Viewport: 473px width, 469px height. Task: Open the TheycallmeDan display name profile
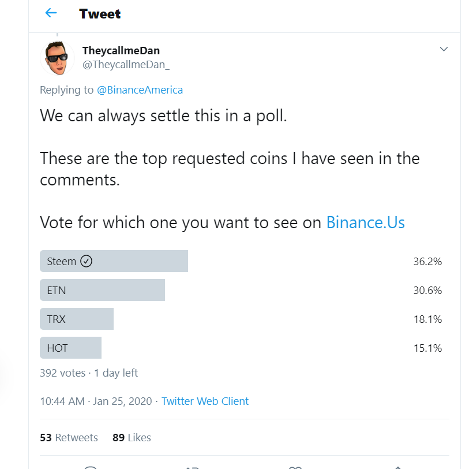click(121, 50)
